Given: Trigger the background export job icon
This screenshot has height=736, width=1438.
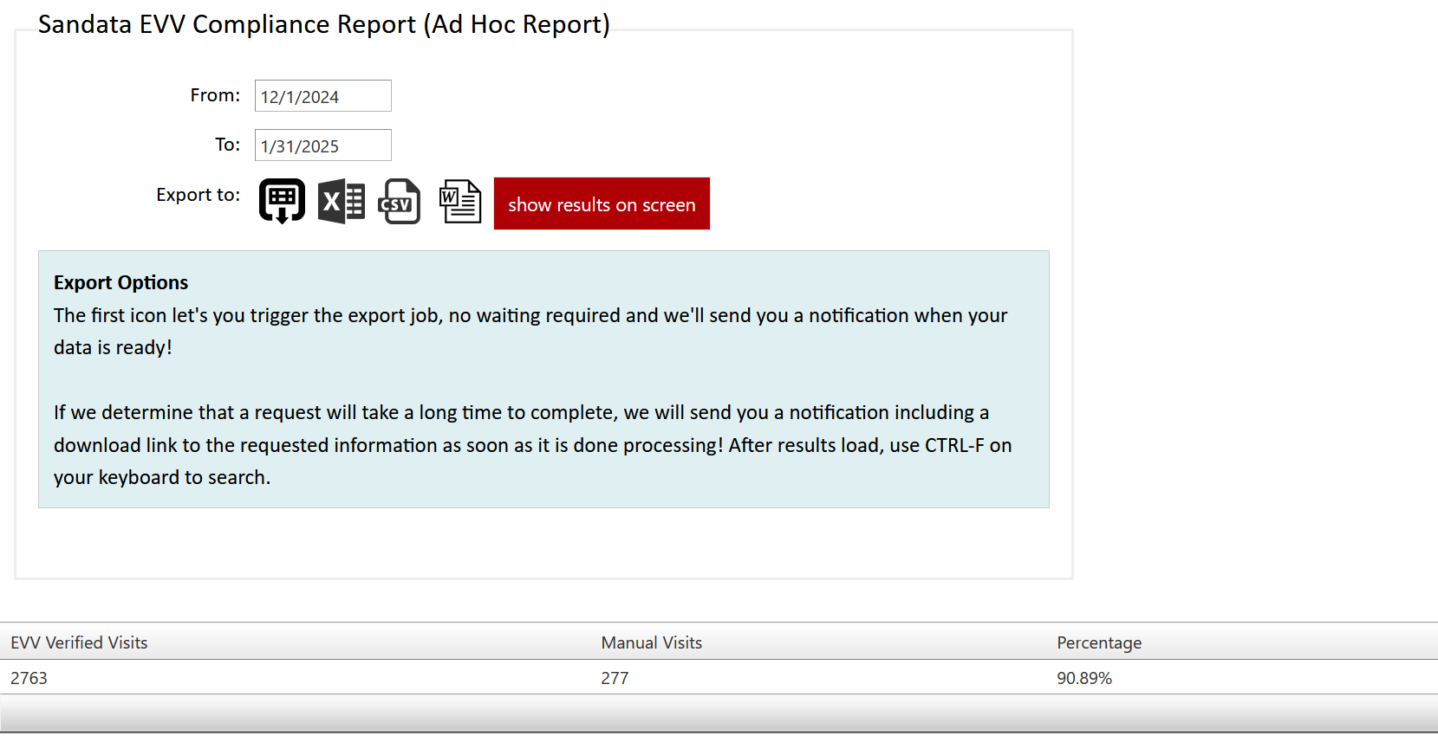Looking at the screenshot, I should point(282,202).
